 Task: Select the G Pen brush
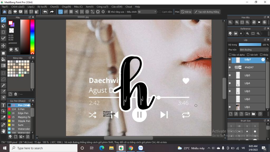coord(19,109)
